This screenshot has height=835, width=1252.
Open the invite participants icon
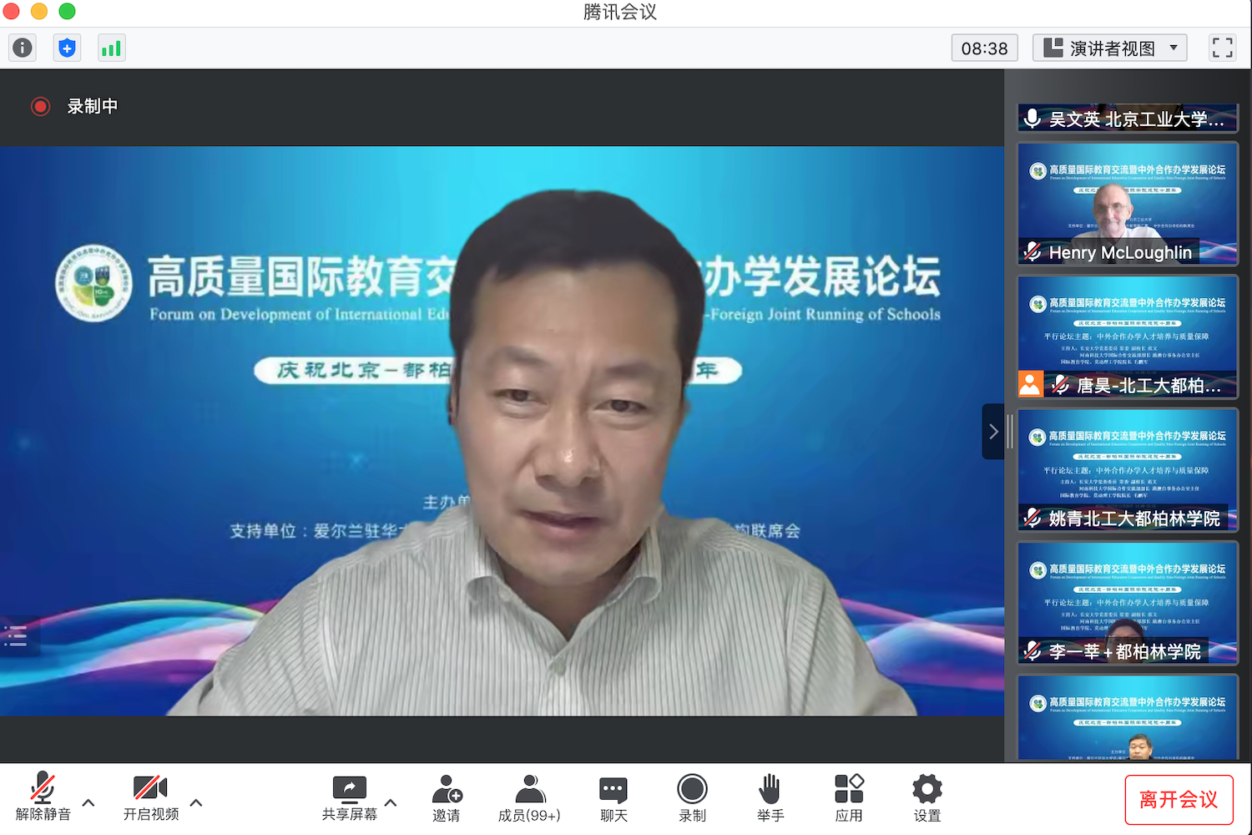[447, 798]
